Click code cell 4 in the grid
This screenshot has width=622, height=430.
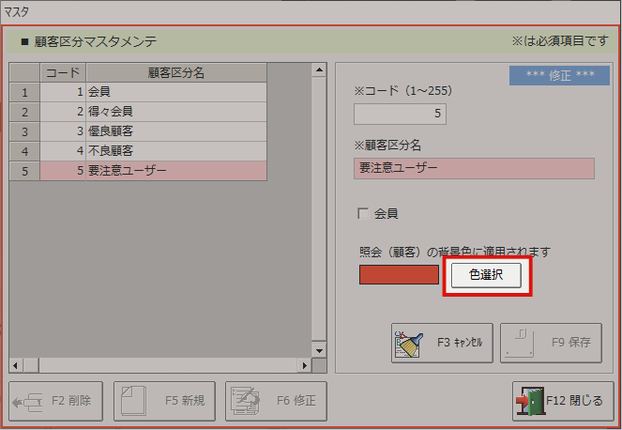point(63,151)
